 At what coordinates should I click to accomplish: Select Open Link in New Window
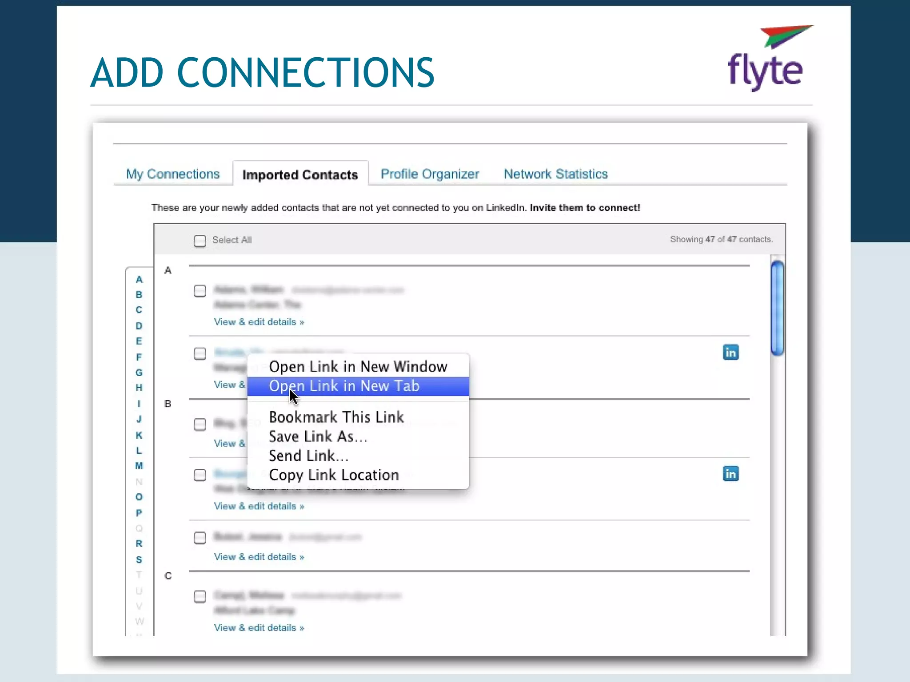coord(358,367)
